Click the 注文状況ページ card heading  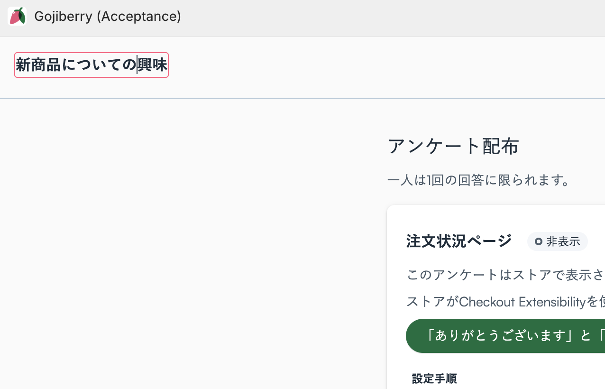tap(458, 241)
